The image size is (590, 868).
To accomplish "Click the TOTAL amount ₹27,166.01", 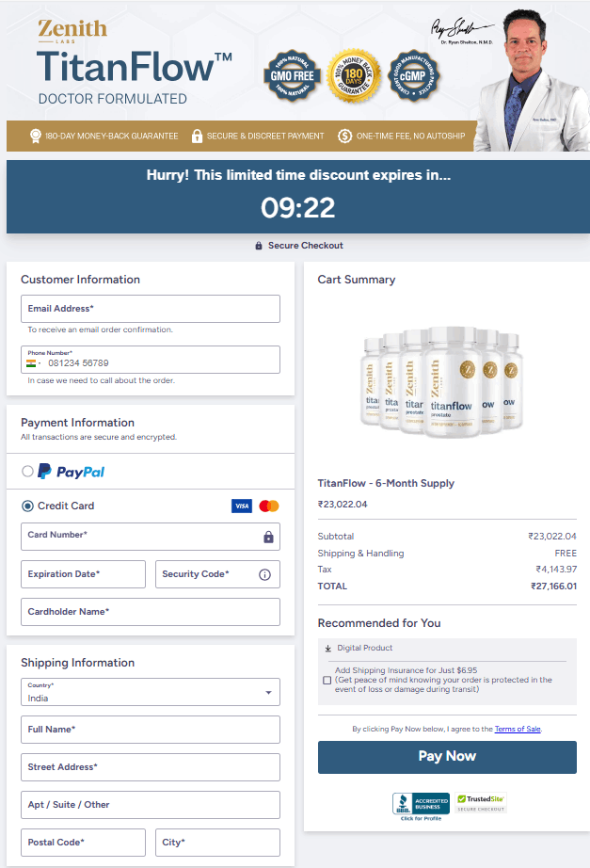I will (x=553, y=587).
